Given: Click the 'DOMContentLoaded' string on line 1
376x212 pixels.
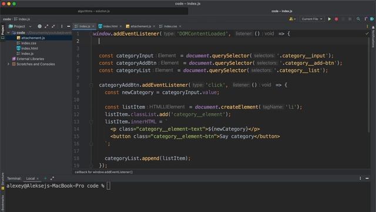Looking at the screenshot, I should (202, 34).
